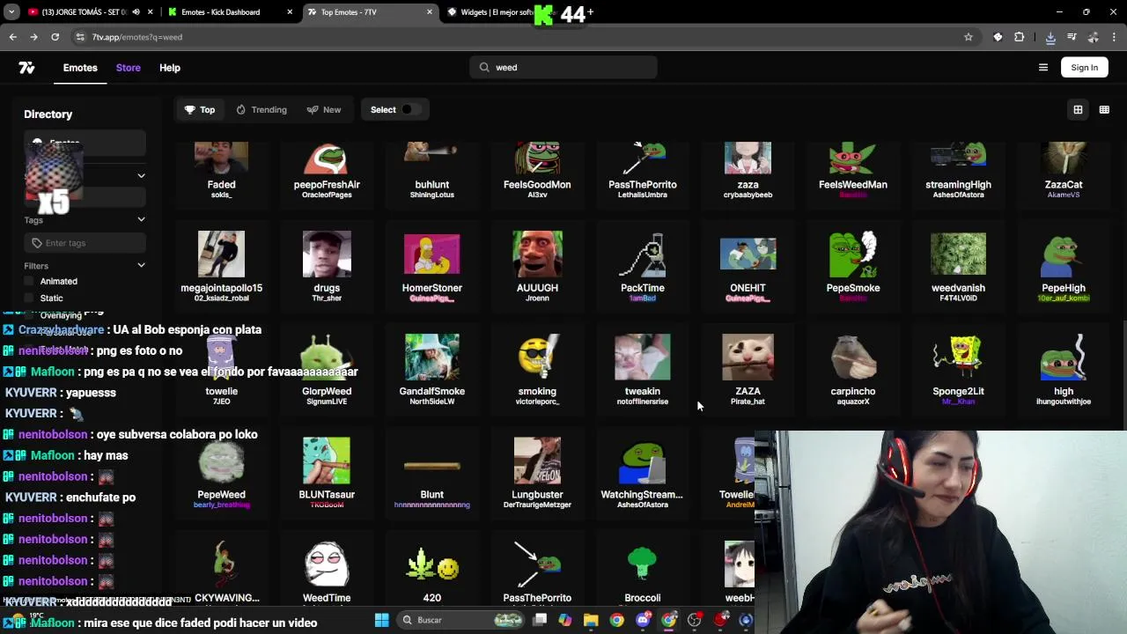Image resolution: width=1127 pixels, height=634 pixels.
Task: Switch to compact grid view icon
Action: [x=1104, y=110]
